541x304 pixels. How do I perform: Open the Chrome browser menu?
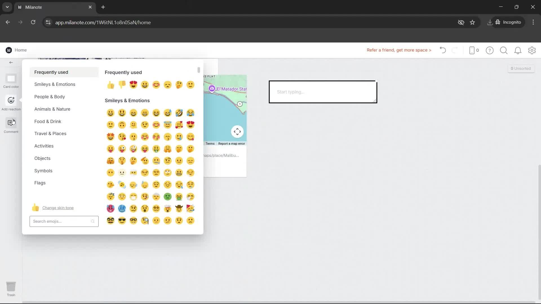533,22
